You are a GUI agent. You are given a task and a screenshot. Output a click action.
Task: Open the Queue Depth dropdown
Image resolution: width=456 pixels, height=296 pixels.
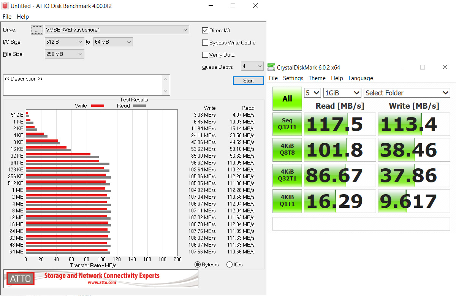pyautogui.click(x=252, y=66)
